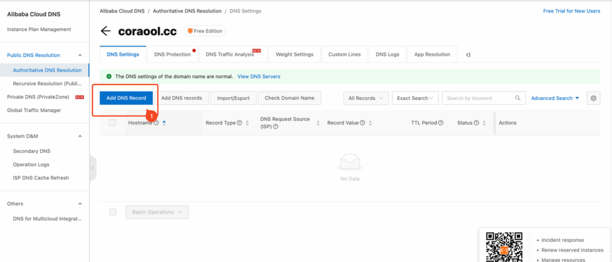Click the Free Edition badge
The width and height of the screenshot is (612, 262).
point(205,31)
